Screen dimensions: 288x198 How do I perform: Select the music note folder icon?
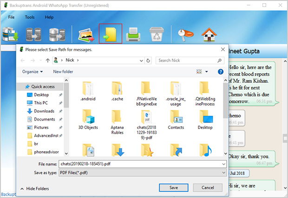(x=205, y=150)
